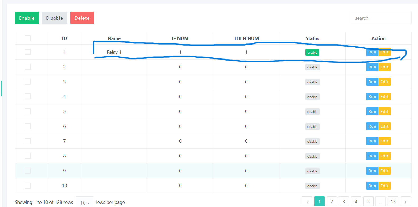
Task: Switch to page 2 in pagination
Action: pos(332,202)
